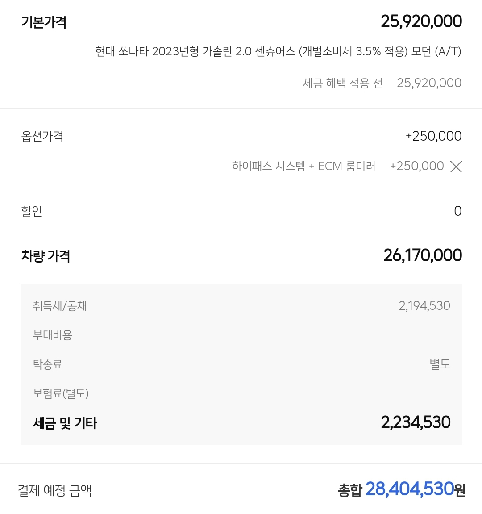
Task: Select the 하이패스 시스템 + ECM 룸미러 item
Action: pyautogui.click(x=303, y=167)
